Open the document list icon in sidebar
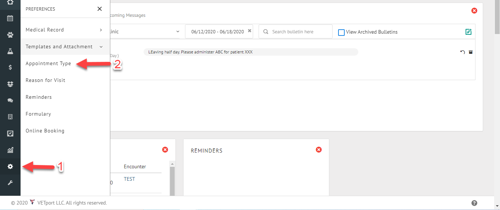This screenshot has width=500, height=210. click(x=10, y=117)
